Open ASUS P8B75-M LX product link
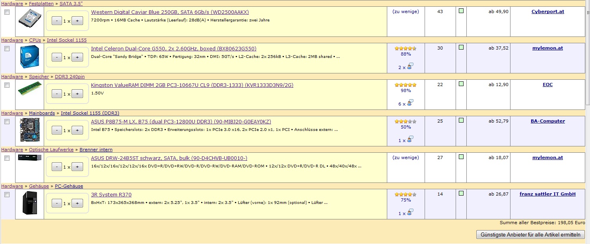 click(181, 122)
